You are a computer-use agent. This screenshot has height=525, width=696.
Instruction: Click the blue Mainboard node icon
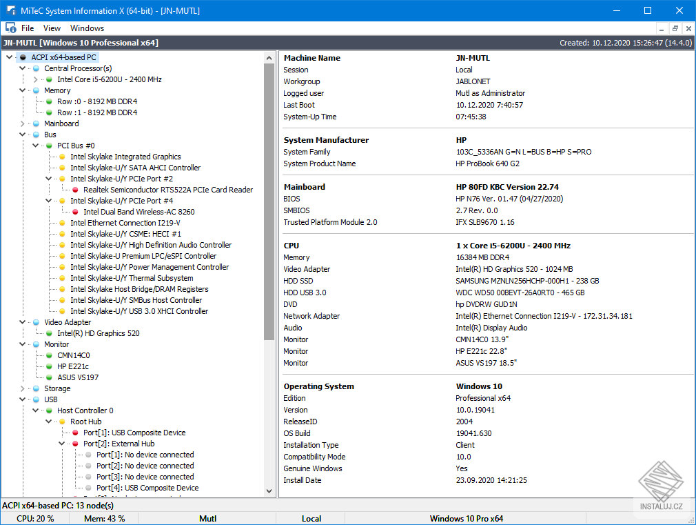click(37, 123)
